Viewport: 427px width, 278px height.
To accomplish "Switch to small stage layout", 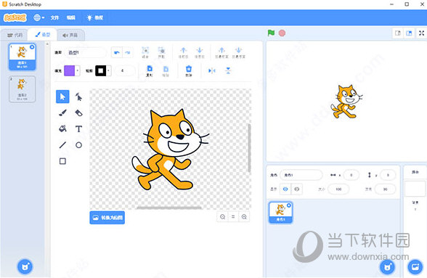I will point(398,33).
